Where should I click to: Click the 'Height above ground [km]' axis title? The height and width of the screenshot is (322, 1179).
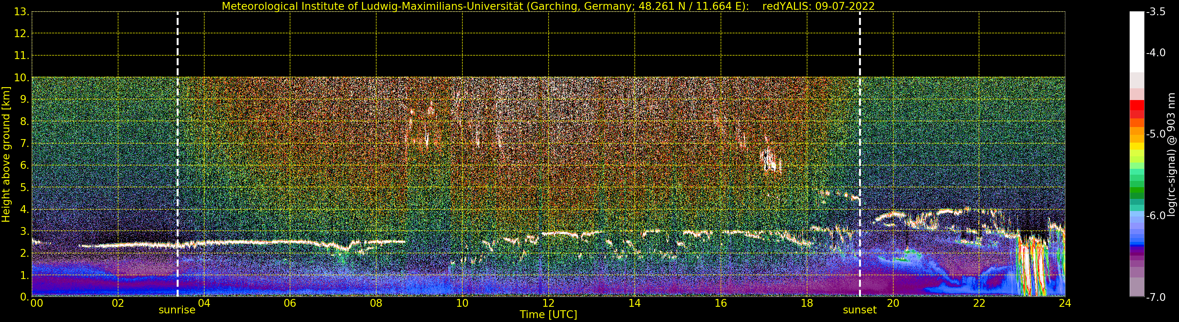pyautogui.click(x=6, y=154)
